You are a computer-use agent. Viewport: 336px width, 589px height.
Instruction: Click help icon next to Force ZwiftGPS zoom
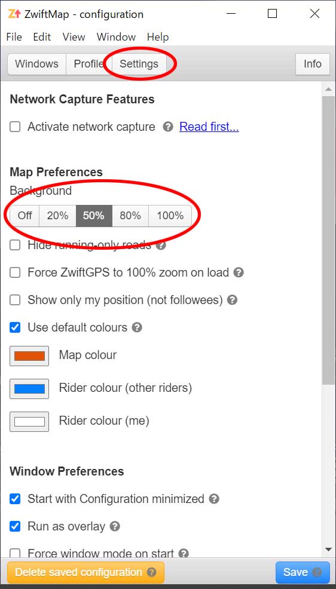239,272
